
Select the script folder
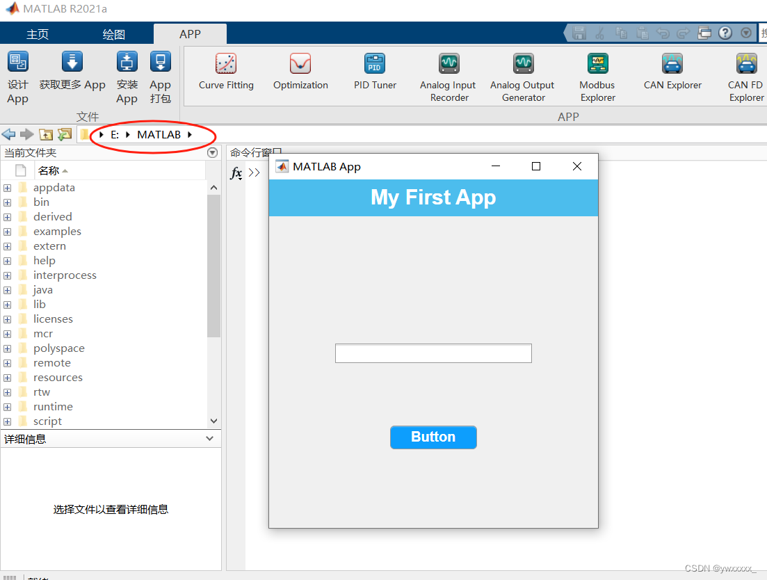47,421
